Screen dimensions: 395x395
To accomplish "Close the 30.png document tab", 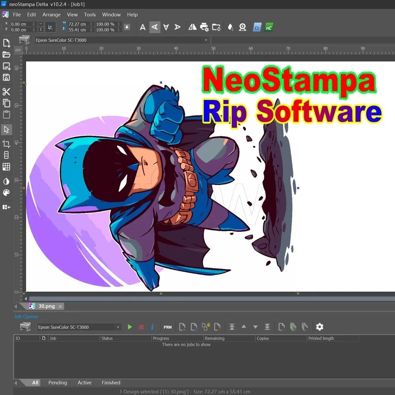I will [60, 307].
